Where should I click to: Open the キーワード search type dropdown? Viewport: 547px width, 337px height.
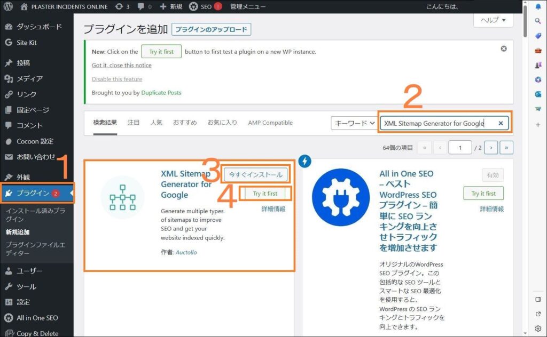point(354,123)
